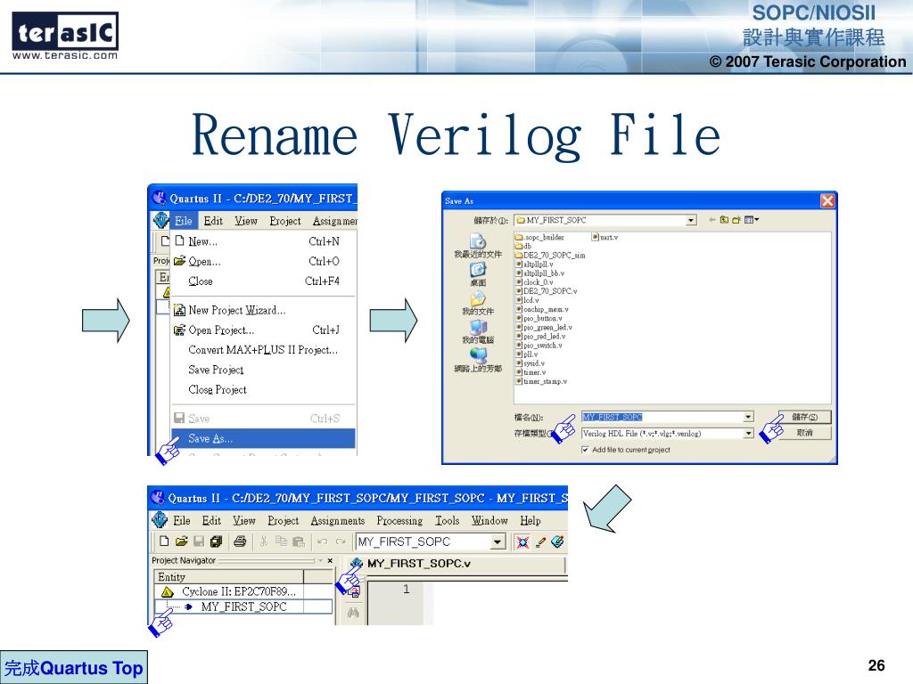Click the binoculars Find icon beside the editor
The image size is (913, 684).
(x=353, y=613)
